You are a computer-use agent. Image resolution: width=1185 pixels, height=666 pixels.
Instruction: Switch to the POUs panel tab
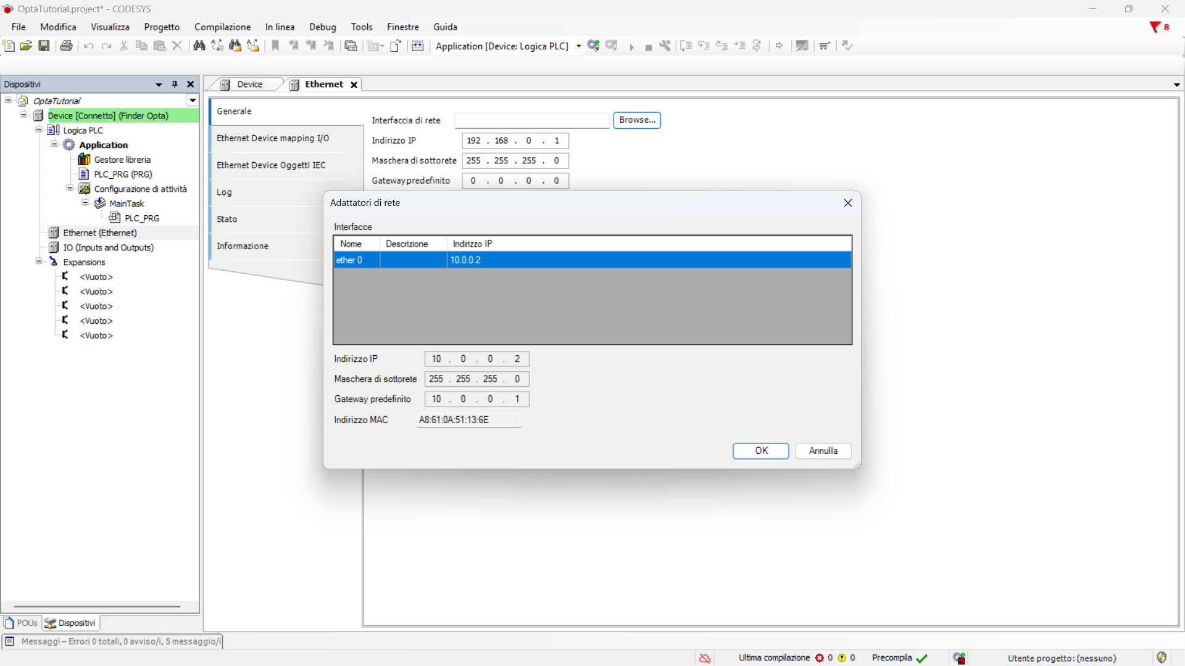click(22, 623)
